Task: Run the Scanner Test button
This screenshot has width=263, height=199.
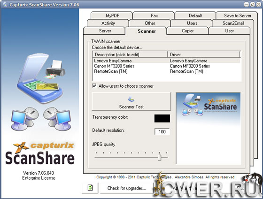Action: pos(131,101)
